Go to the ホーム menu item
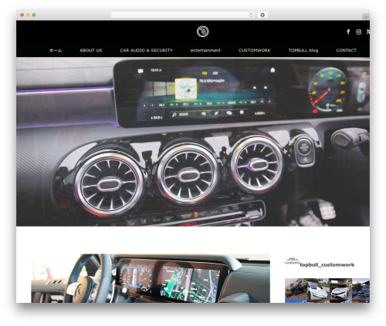The image size is (386, 326). 56,50
